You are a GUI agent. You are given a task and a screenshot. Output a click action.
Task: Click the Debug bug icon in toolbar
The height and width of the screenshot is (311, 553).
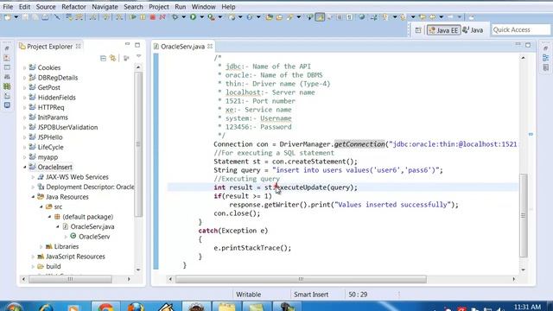(175, 17)
